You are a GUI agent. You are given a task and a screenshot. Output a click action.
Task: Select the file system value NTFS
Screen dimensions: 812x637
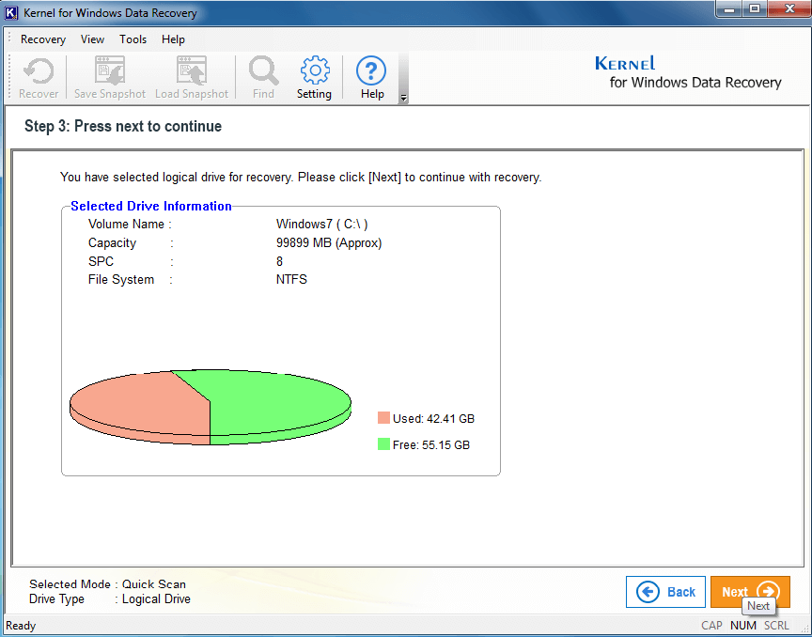pos(291,280)
